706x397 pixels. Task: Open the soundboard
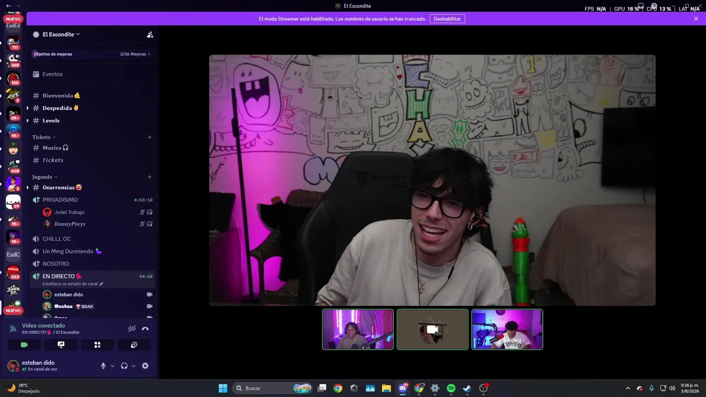pyautogui.click(x=134, y=345)
